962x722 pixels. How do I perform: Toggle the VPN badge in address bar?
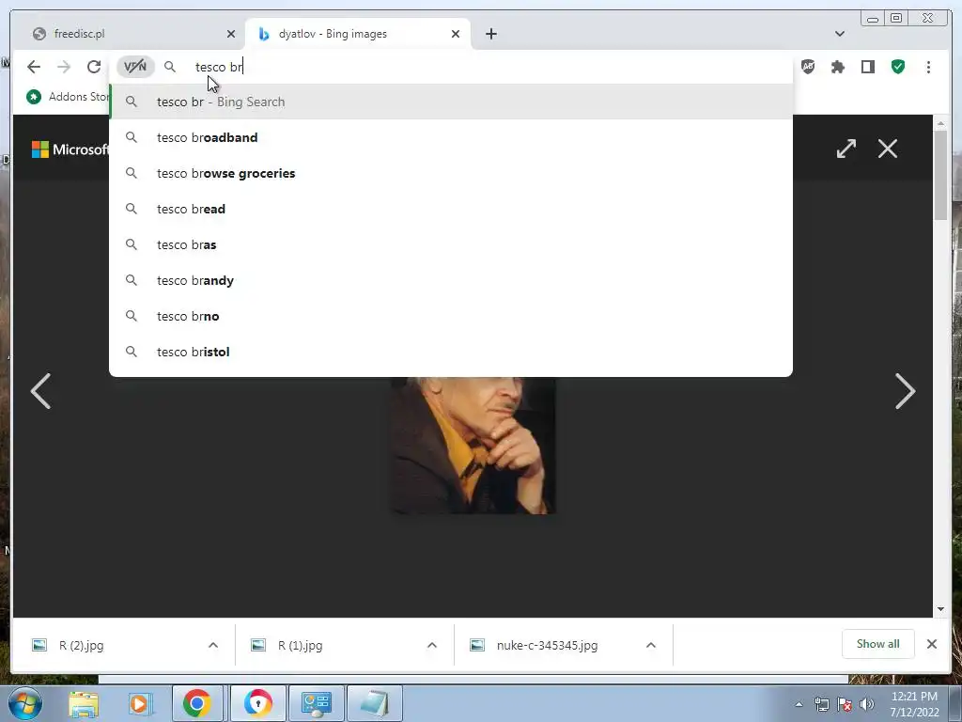(x=135, y=67)
